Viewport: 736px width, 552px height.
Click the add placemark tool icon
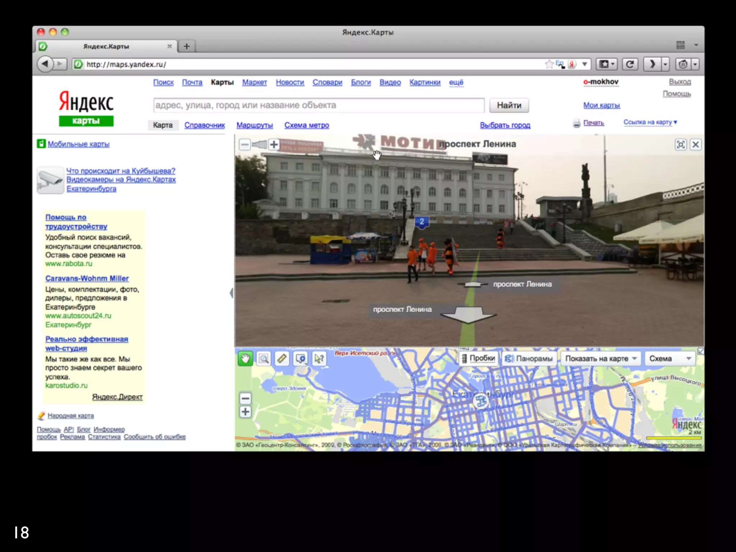tap(300, 358)
